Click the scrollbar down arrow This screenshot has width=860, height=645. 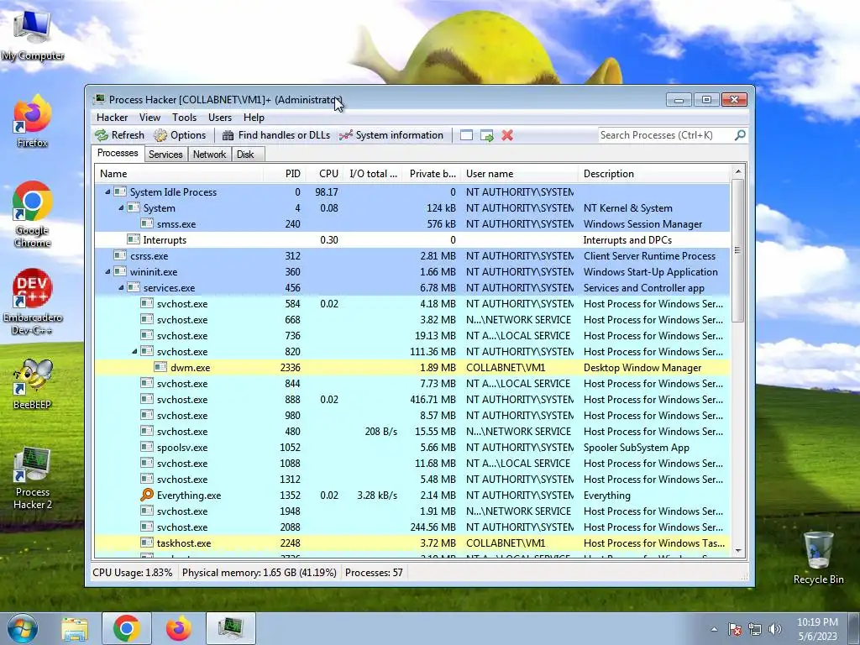pos(738,551)
